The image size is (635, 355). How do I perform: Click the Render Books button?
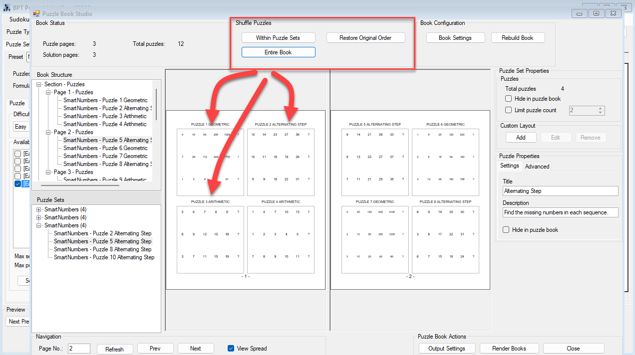coord(509,349)
